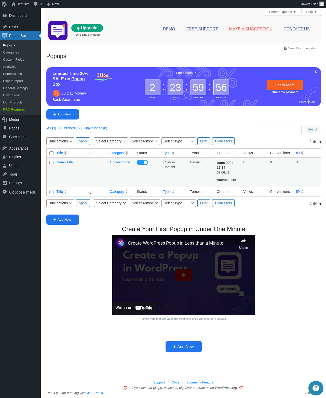
Task: Click the top Add New button
Action: click(63, 114)
